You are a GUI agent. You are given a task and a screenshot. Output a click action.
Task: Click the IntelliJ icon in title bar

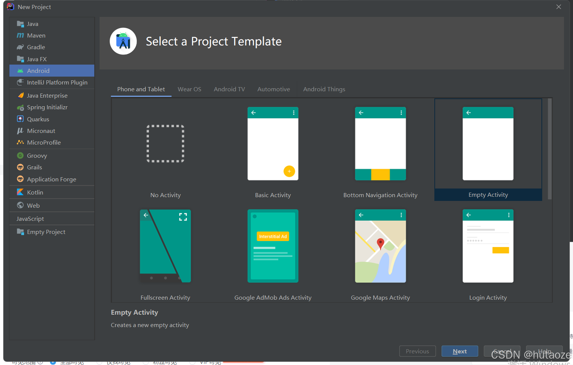pos(10,7)
